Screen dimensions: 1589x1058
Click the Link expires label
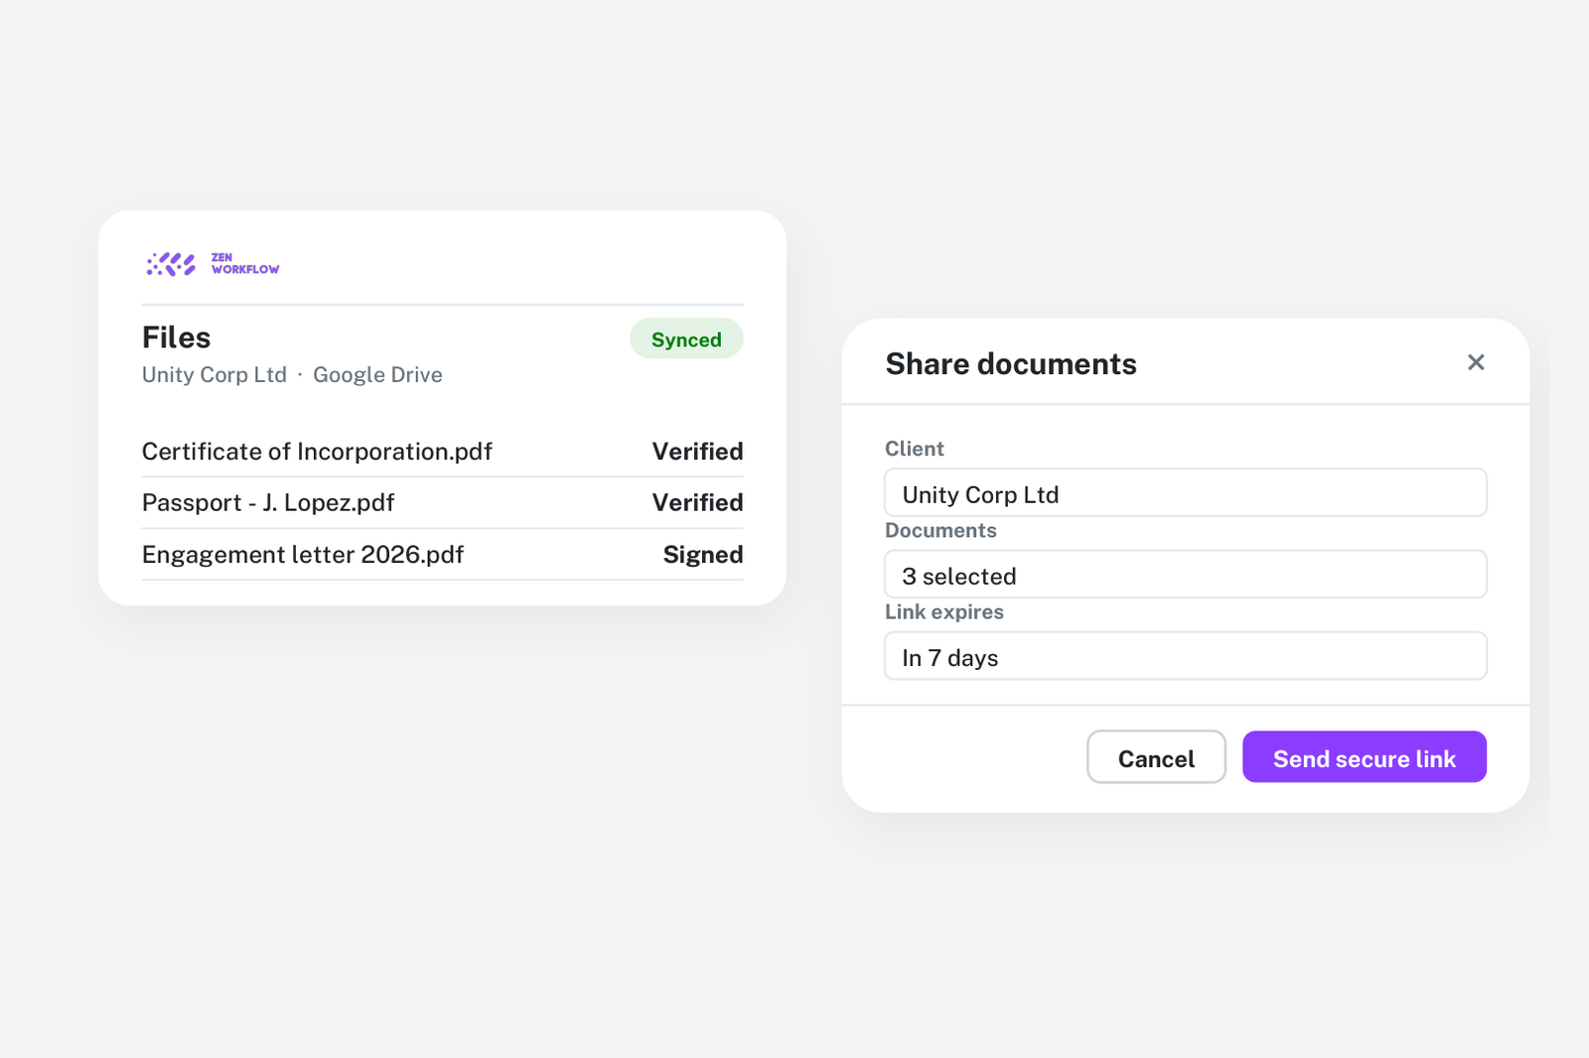click(944, 612)
